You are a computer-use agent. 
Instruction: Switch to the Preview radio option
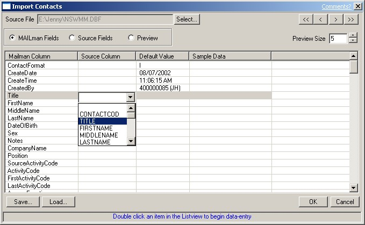(x=131, y=38)
